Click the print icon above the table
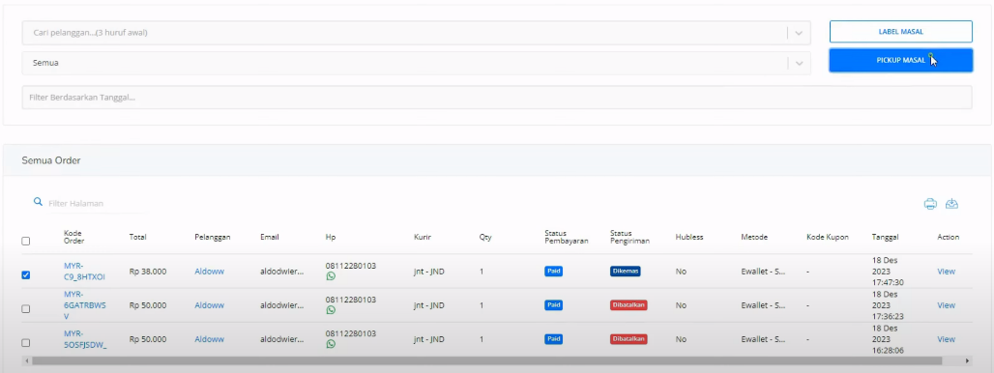 (930, 204)
